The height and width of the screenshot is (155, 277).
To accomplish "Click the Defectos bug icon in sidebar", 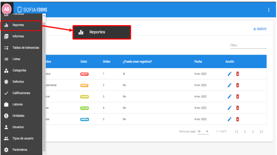I will pyautogui.click(x=6, y=82).
